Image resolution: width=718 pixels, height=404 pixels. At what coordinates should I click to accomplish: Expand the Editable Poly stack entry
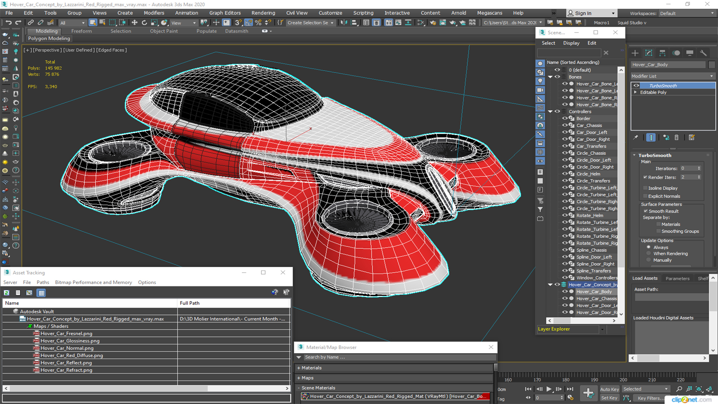click(x=635, y=92)
